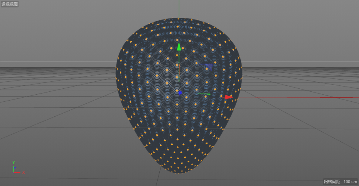This screenshot has height=186, width=359.
Task: Click the blue center dot of the move gizmo
Action: click(x=181, y=92)
